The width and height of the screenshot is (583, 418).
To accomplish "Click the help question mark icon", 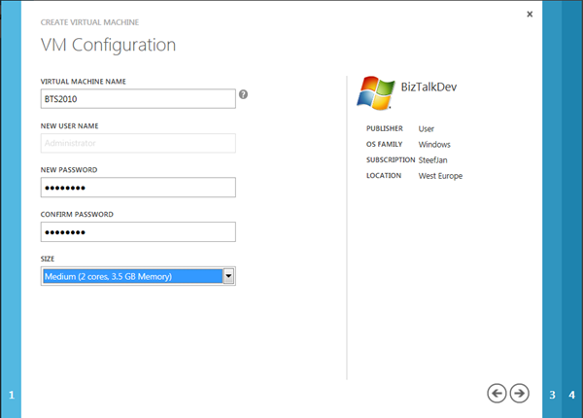I will [243, 95].
